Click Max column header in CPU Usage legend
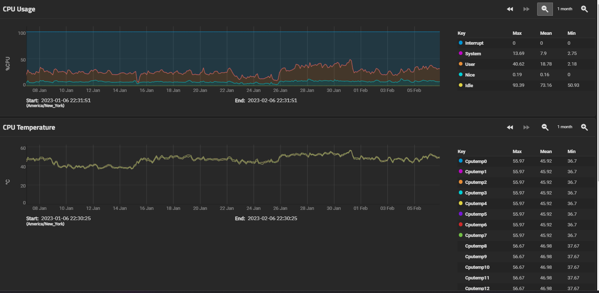599x293 pixels. [517, 33]
